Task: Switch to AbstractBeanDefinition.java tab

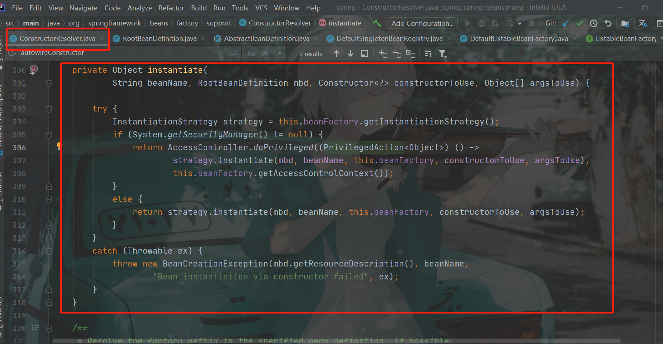Action: [266, 38]
